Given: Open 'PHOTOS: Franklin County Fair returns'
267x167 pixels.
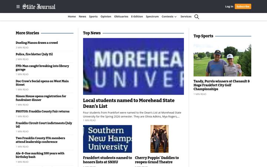Looking at the screenshot, I should point(43,111).
